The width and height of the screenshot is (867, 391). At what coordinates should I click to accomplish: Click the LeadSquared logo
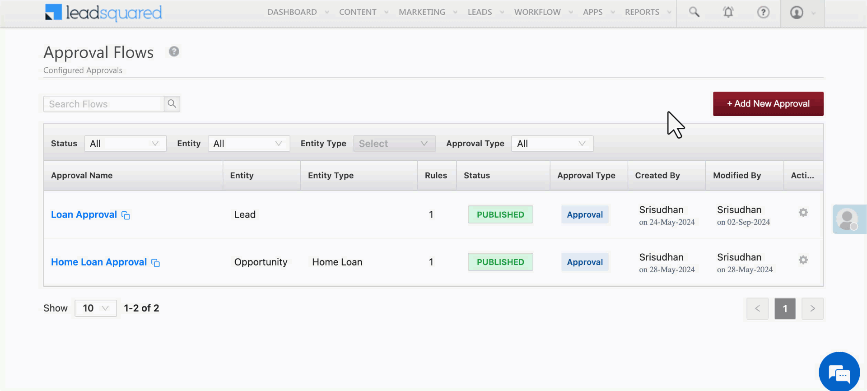103,13
